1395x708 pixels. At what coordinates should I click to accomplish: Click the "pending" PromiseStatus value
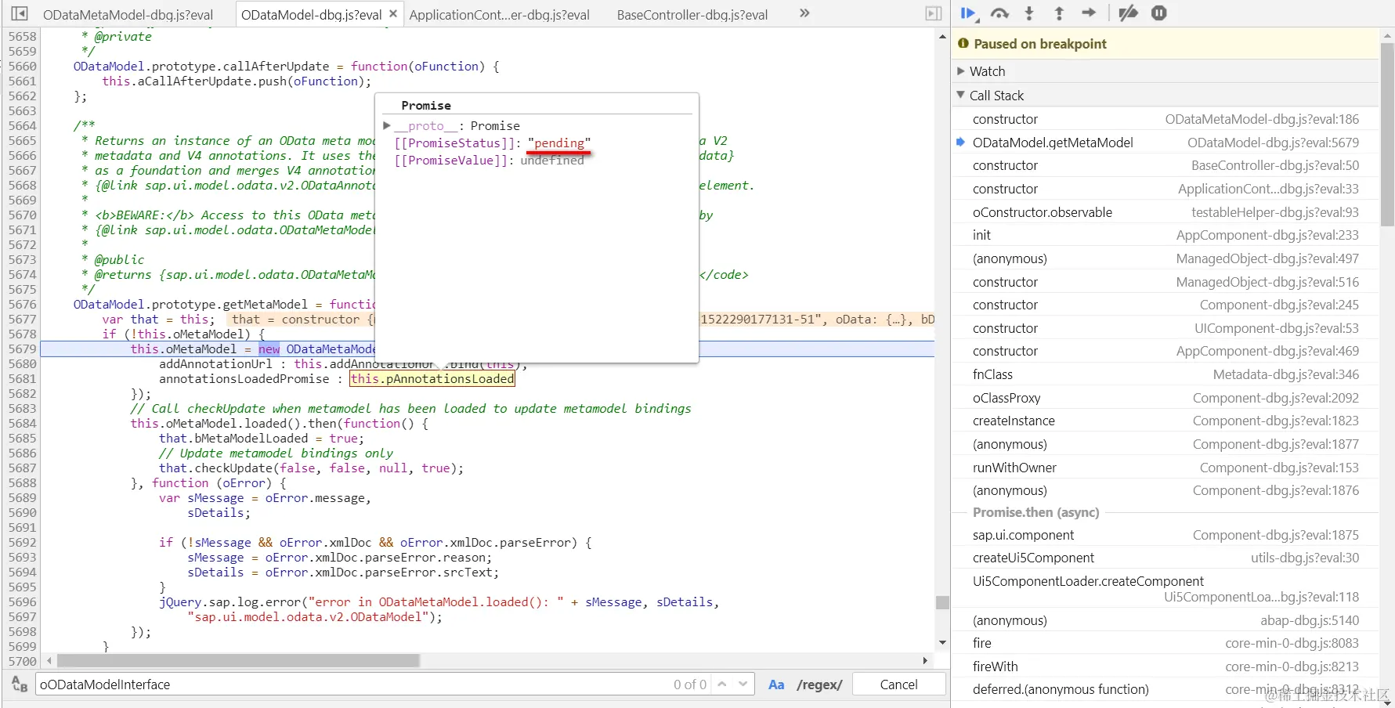[x=559, y=143]
